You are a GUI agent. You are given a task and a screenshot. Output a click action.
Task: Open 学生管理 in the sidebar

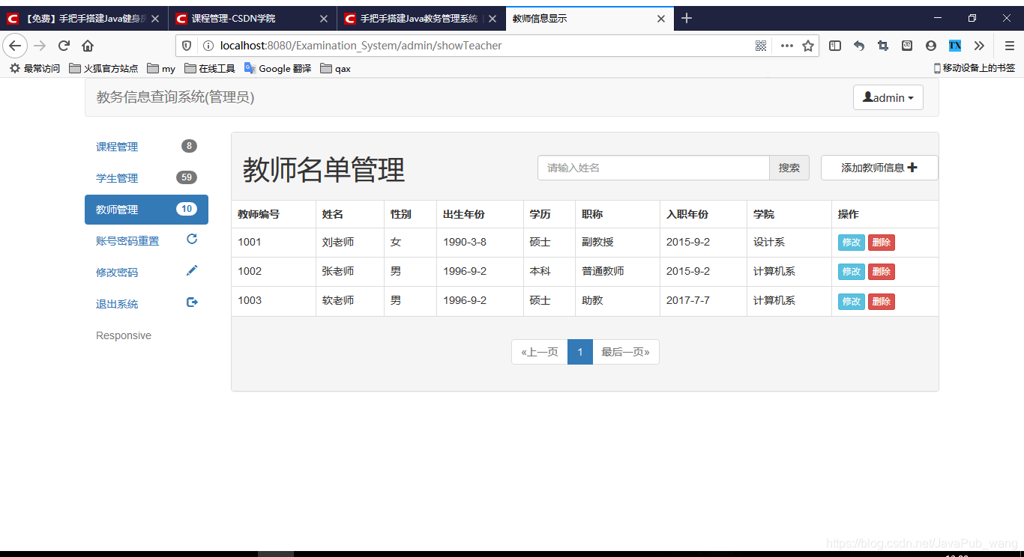click(x=146, y=178)
